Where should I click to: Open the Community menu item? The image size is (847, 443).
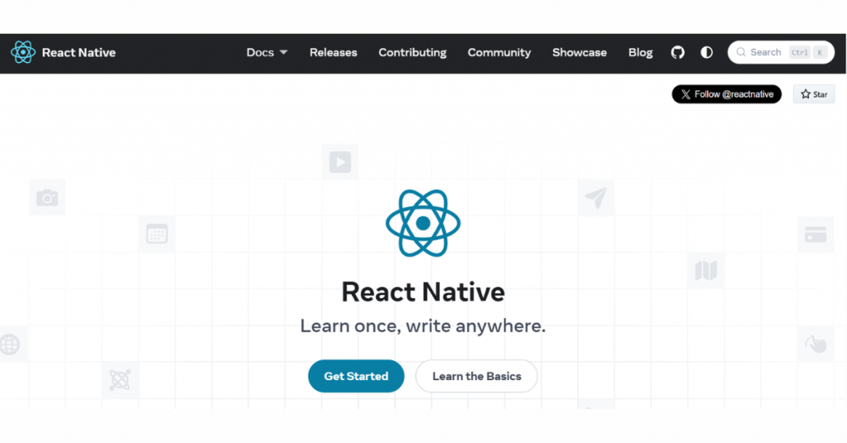[499, 52]
